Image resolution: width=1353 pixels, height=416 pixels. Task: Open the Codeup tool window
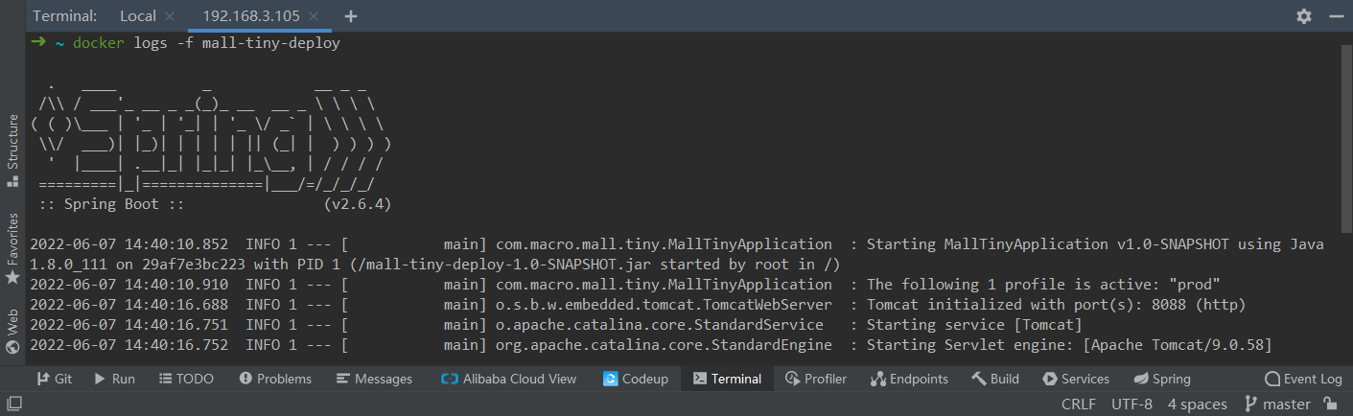pyautogui.click(x=636, y=379)
